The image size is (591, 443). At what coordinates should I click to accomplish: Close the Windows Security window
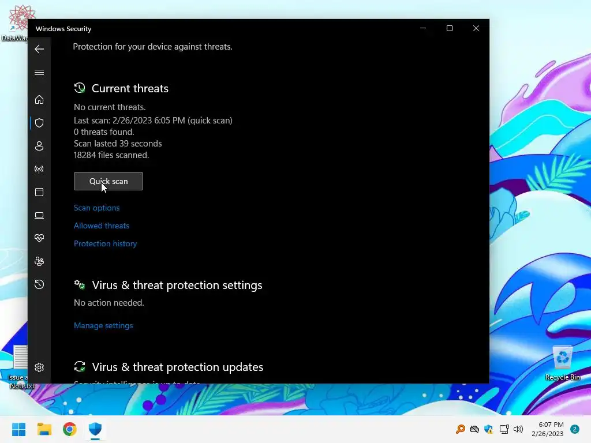point(476,28)
